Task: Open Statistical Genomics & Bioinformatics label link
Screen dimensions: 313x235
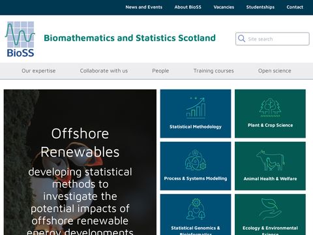Action: [x=196, y=230]
